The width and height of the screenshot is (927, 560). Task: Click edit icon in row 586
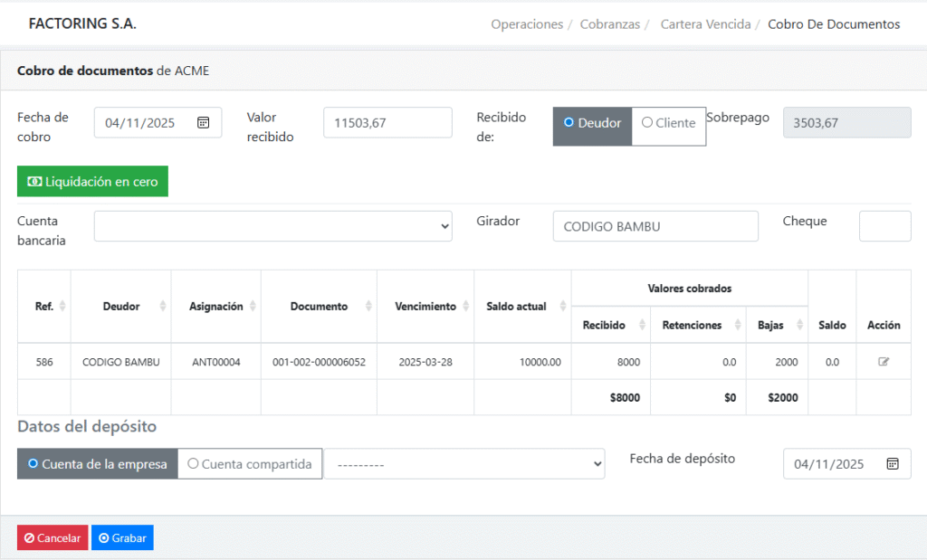[x=884, y=362]
